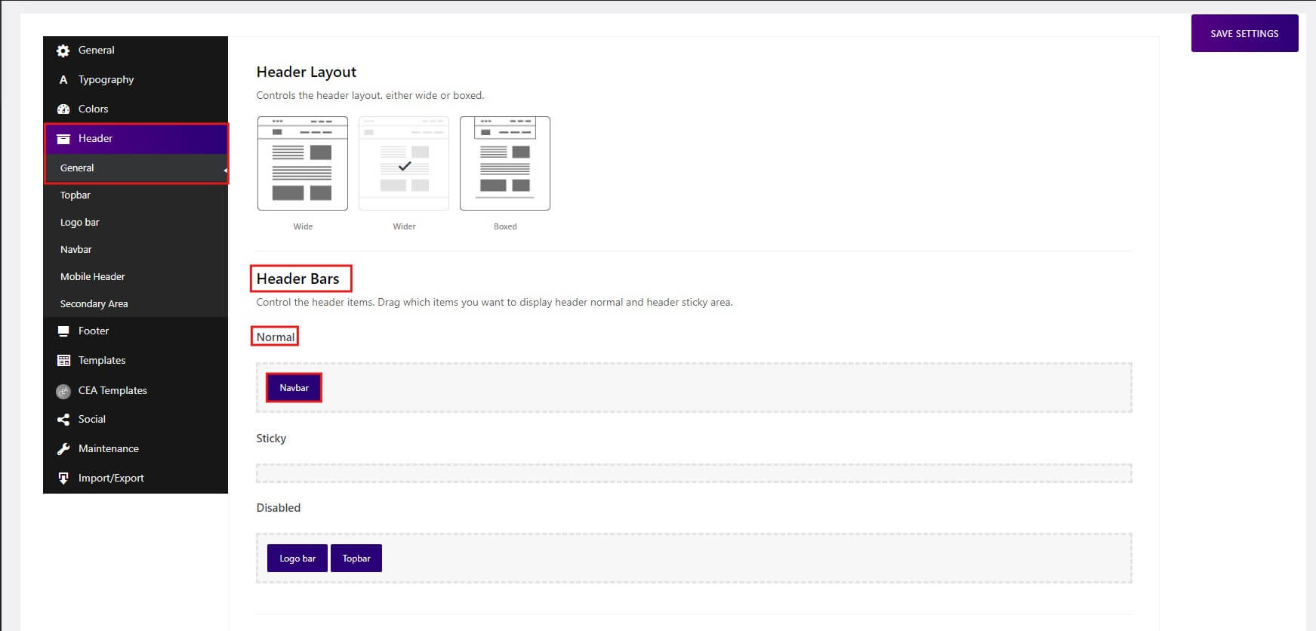Image resolution: width=1316 pixels, height=631 pixels.
Task: Go to Secondary Area settings
Action: (x=94, y=304)
